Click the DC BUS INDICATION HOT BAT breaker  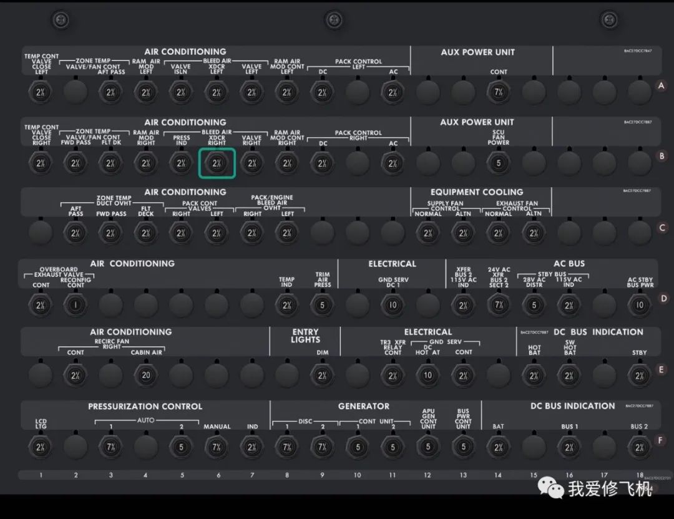[534, 375]
